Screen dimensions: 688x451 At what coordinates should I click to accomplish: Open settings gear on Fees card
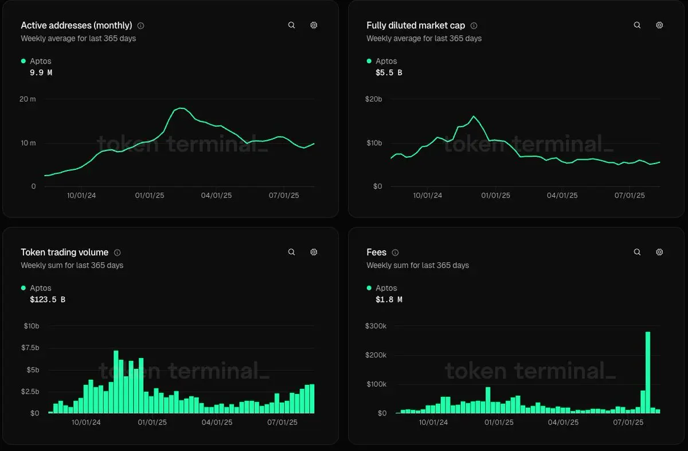coord(659,252)
